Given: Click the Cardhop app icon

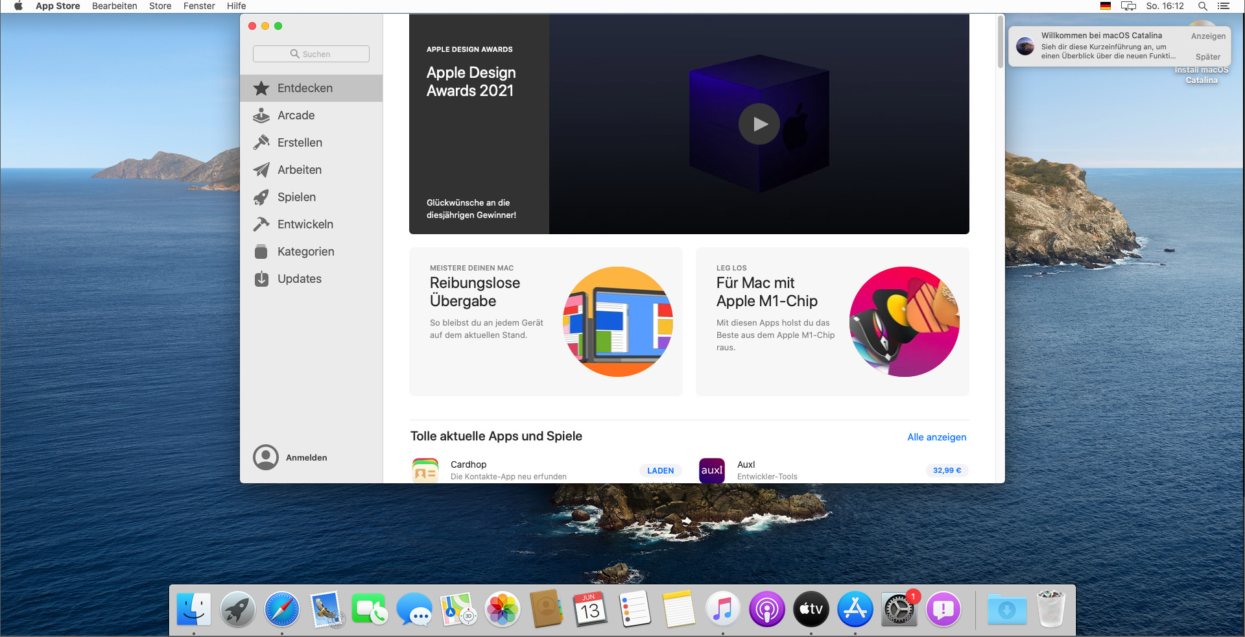Looking at the screenshot, I should pos(425,470).
